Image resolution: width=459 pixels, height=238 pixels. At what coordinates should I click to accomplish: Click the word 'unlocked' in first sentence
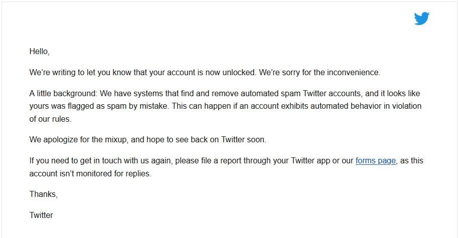(238, 72)
